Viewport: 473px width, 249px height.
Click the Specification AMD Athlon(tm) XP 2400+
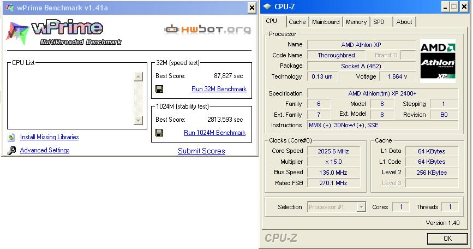coord(382,93)
